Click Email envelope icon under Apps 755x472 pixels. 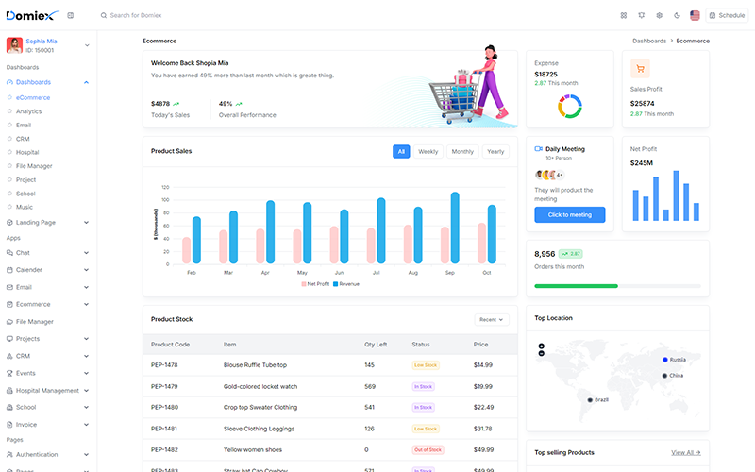click(x=9, y=288)
